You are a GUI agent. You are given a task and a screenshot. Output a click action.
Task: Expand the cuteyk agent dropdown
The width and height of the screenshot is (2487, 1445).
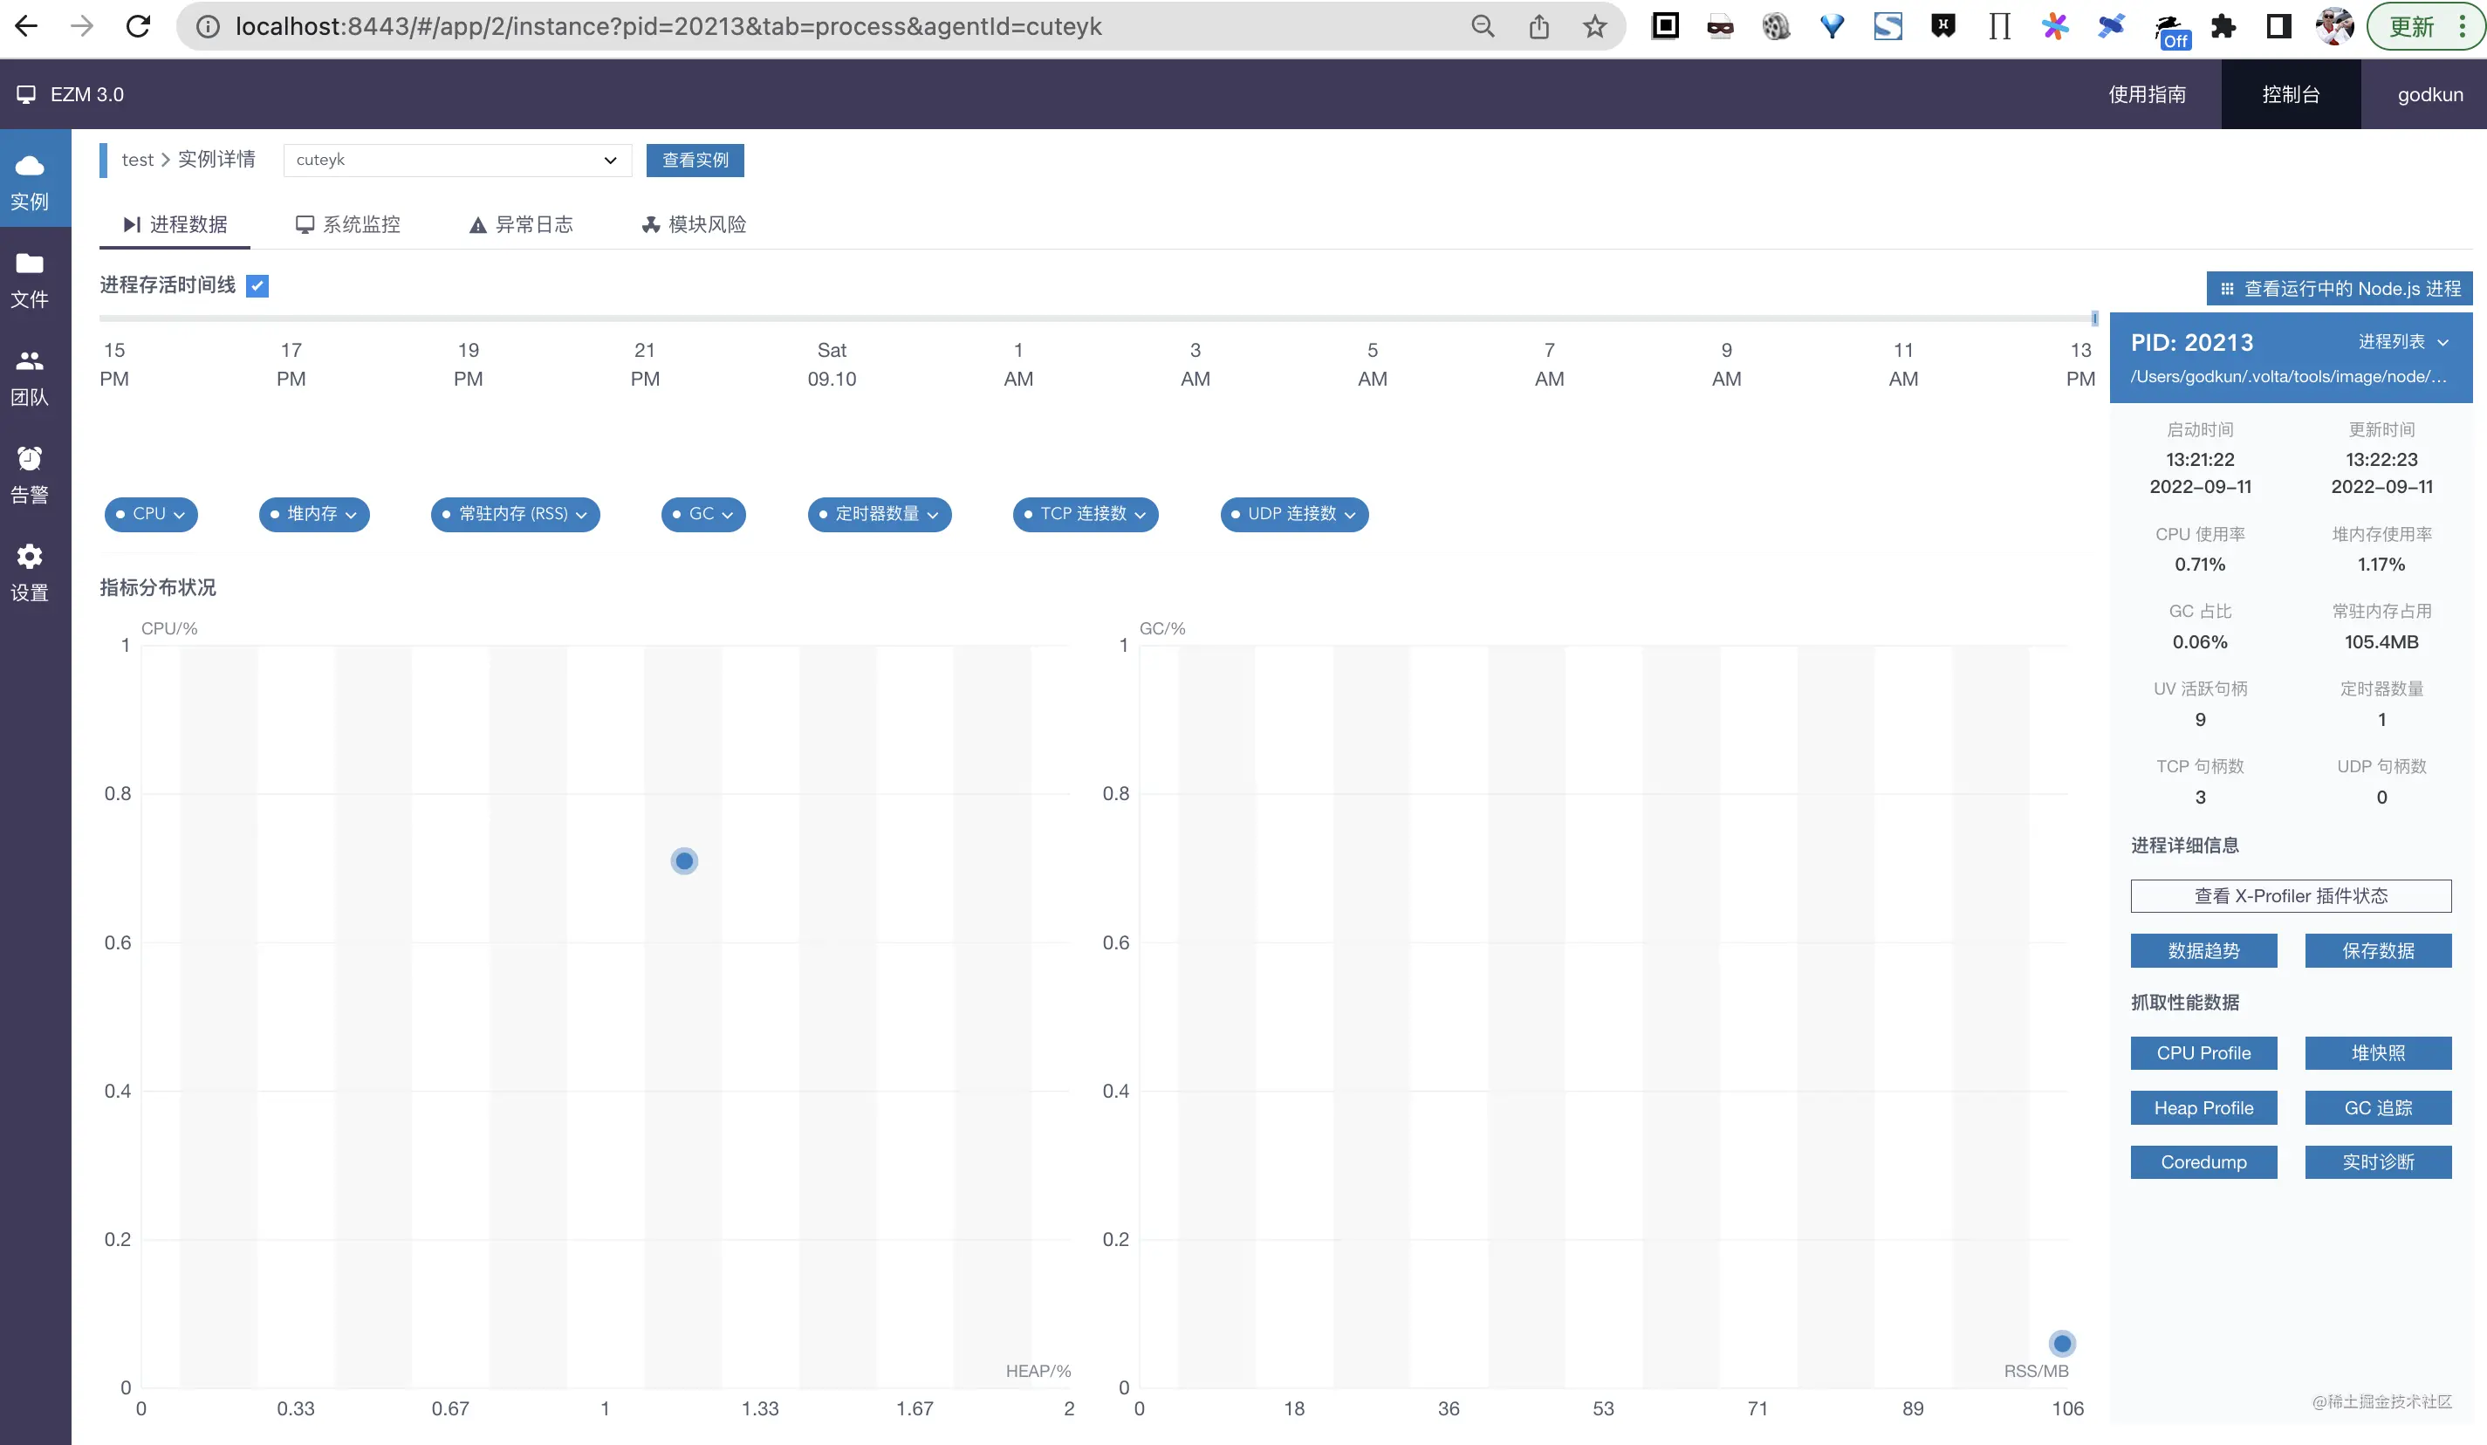(457, 160)
